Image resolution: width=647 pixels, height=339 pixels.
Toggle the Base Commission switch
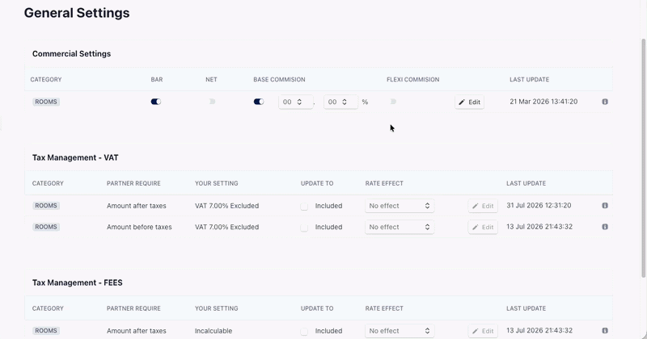tap(259, 102)
